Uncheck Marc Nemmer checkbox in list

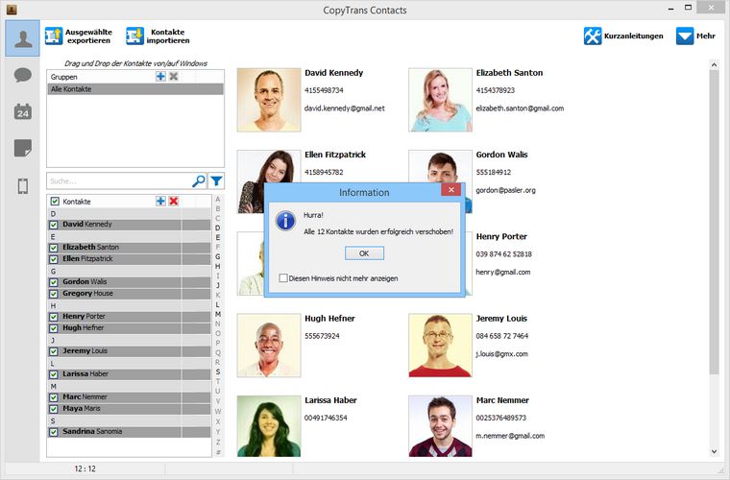[54, 397]
